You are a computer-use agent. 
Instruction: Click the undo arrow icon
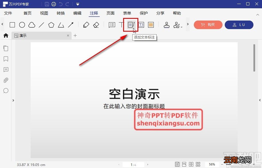click(61, 4)
